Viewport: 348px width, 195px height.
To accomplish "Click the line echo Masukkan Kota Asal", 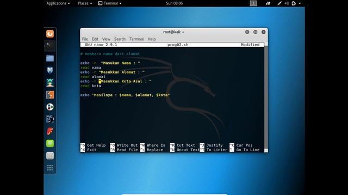I will (116, 81).
